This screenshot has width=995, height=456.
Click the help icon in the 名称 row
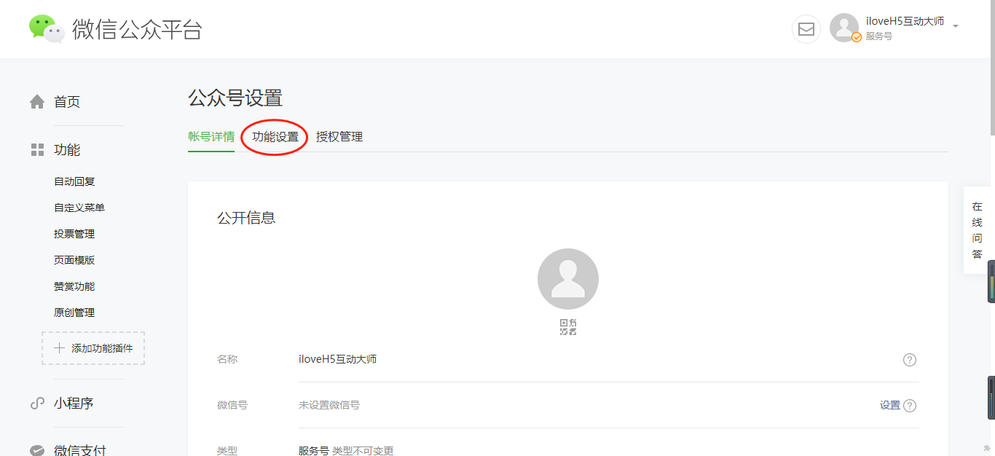tap(910, 360)
